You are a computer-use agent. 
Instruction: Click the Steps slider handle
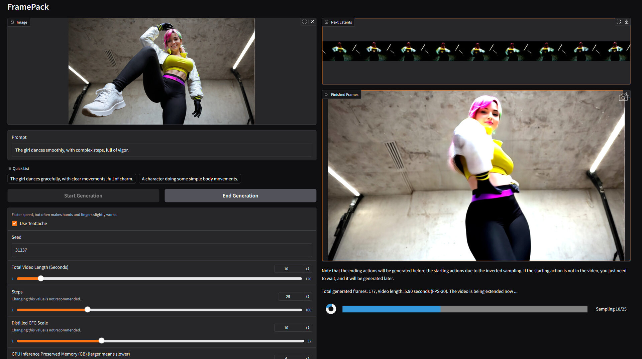click(88, 310)
